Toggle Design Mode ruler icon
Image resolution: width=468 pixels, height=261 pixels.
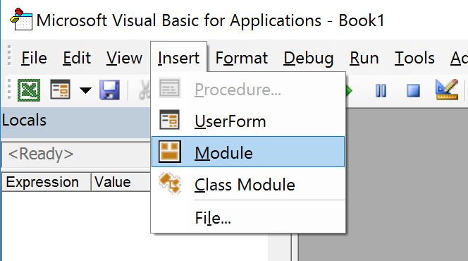(x=447, y=90)
